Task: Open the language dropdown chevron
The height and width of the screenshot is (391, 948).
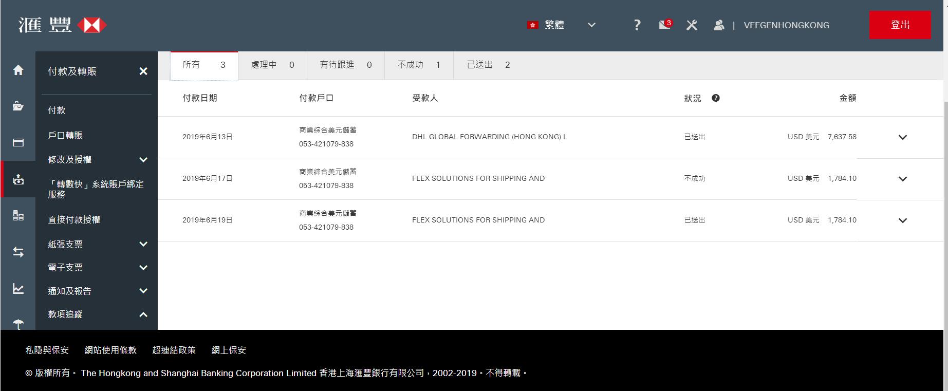Action: coord(591,25)
